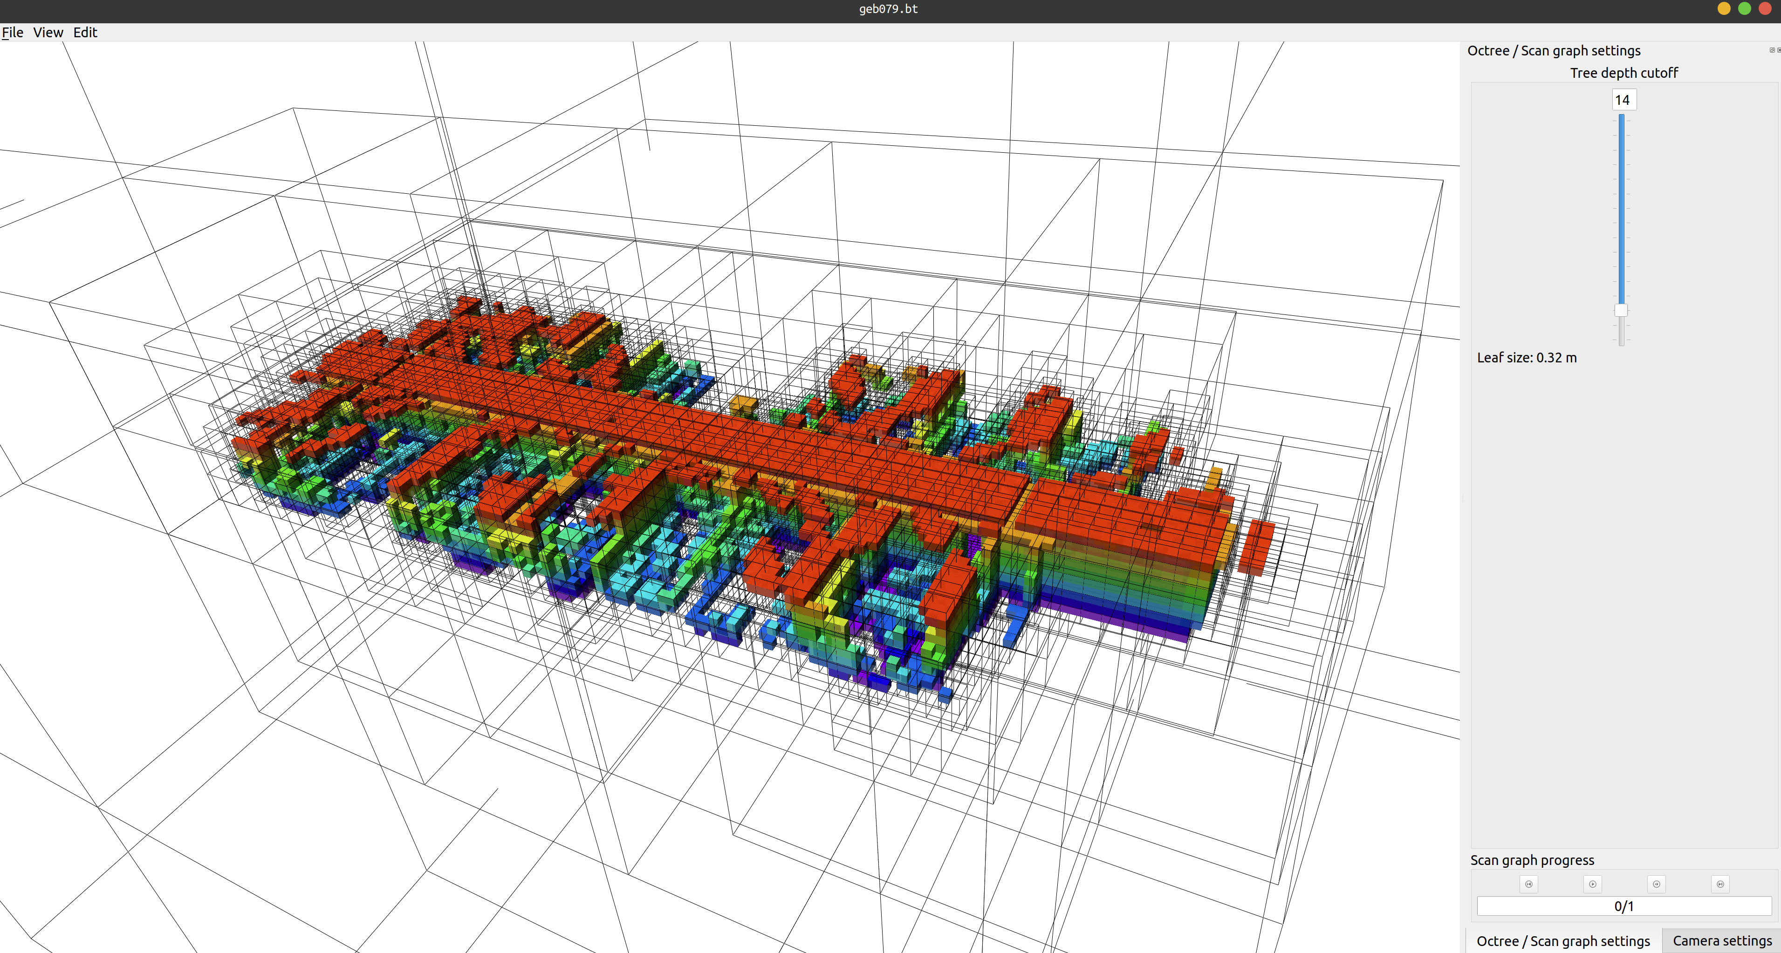Click the scan graph progress bar showing 0/1
1781x953 pixels.
coord(1623,906)
